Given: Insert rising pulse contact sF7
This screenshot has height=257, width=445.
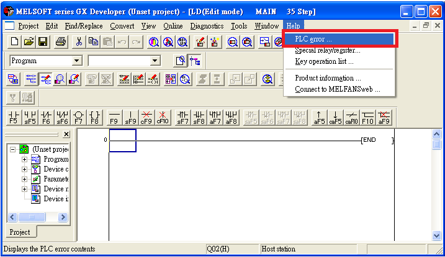Looking at the screenshot, I should [x=182, y=118].
